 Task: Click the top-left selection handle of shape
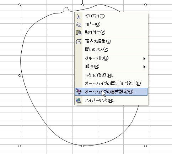click(x=20, y=5)
